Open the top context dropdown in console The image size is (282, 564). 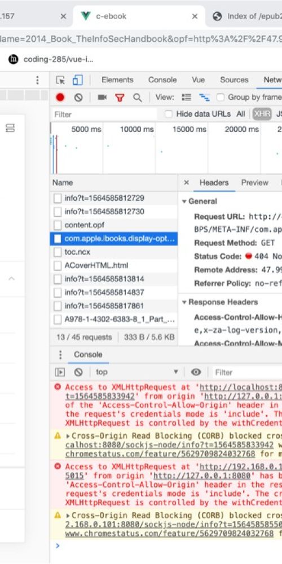136,372
